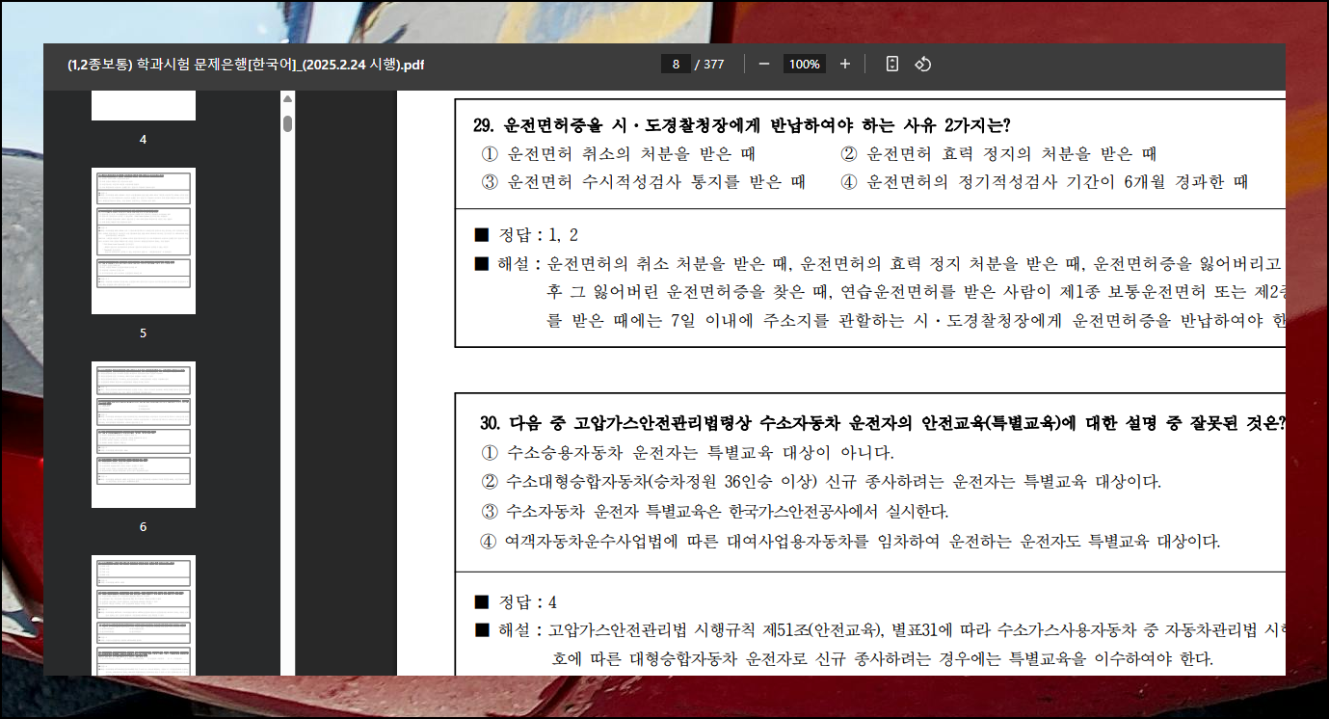Open page 4 thumbnail at the sidebar top
1329x719 pixels.
[x=144, y=106]
